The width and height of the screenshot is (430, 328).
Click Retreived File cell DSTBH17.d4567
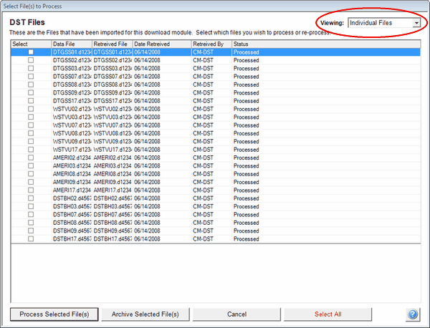coord(113,239)
